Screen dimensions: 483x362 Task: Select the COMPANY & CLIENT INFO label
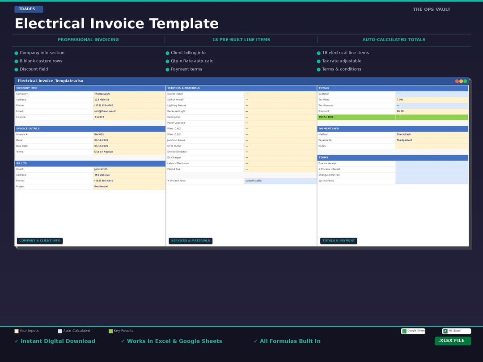pyautogui.click(x=40, y=241)
